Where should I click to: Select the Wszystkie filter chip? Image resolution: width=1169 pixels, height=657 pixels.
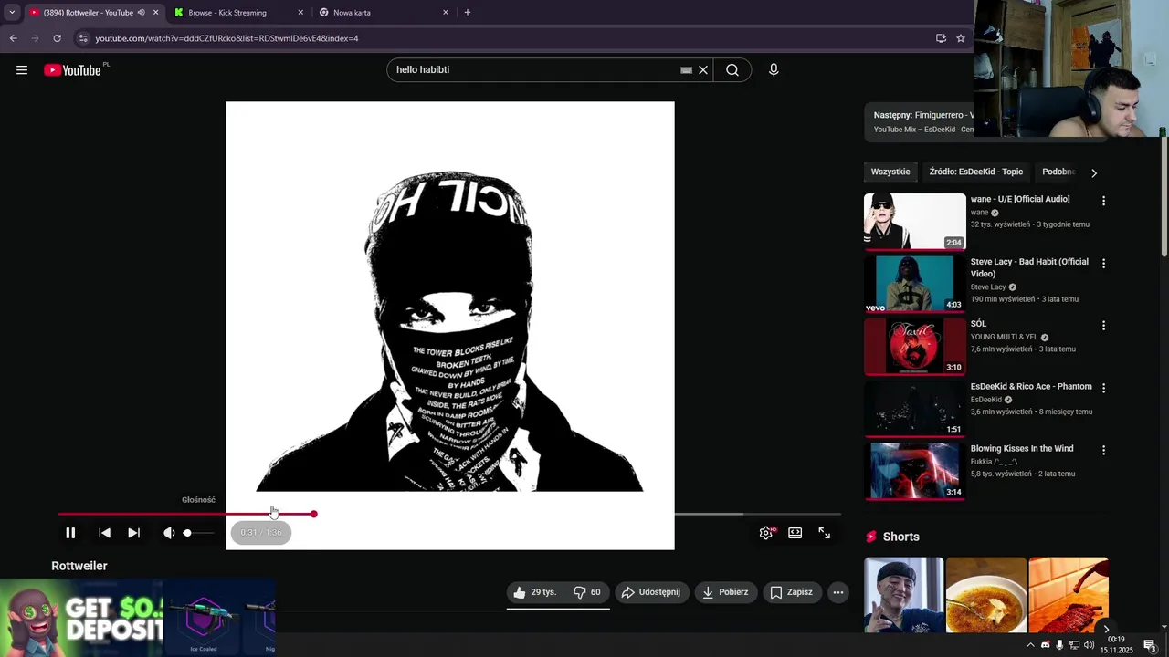(x=890, y=172)
